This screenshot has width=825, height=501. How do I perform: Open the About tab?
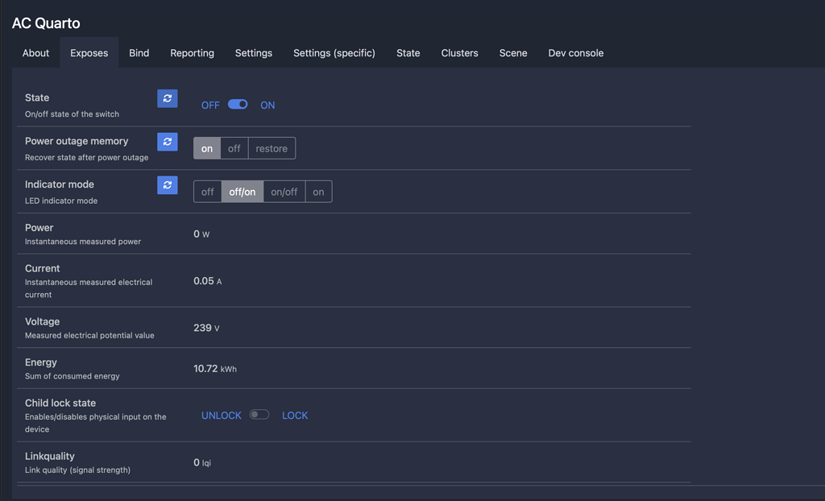[35, 52]
